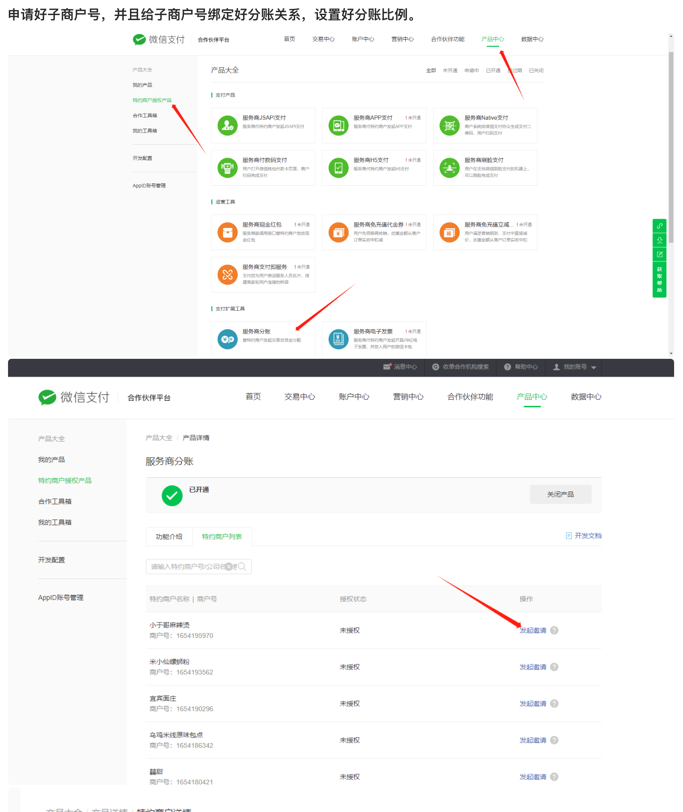
Task: Click the 服务商刷脸支付 face scan icon
Action: [x=450, y=168]
